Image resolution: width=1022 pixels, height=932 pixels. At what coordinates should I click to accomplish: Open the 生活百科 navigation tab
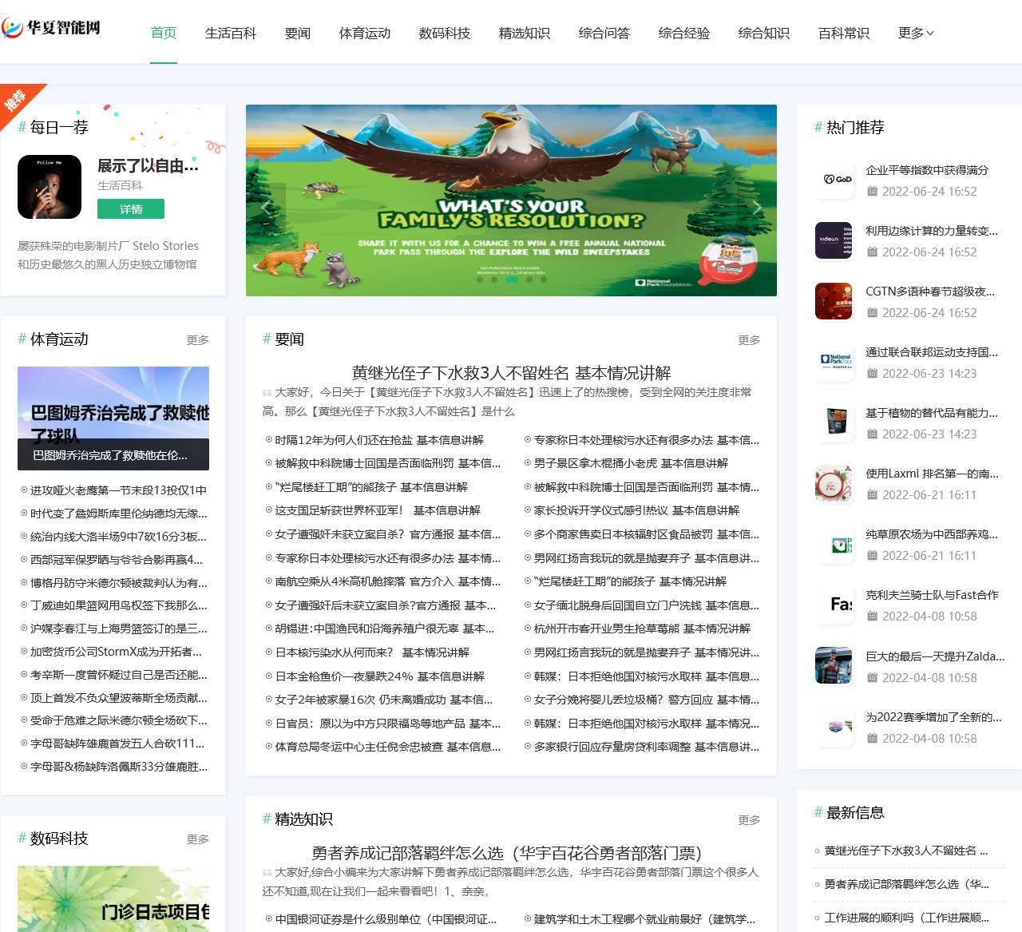pyautogui.click(x=231, y=33)
